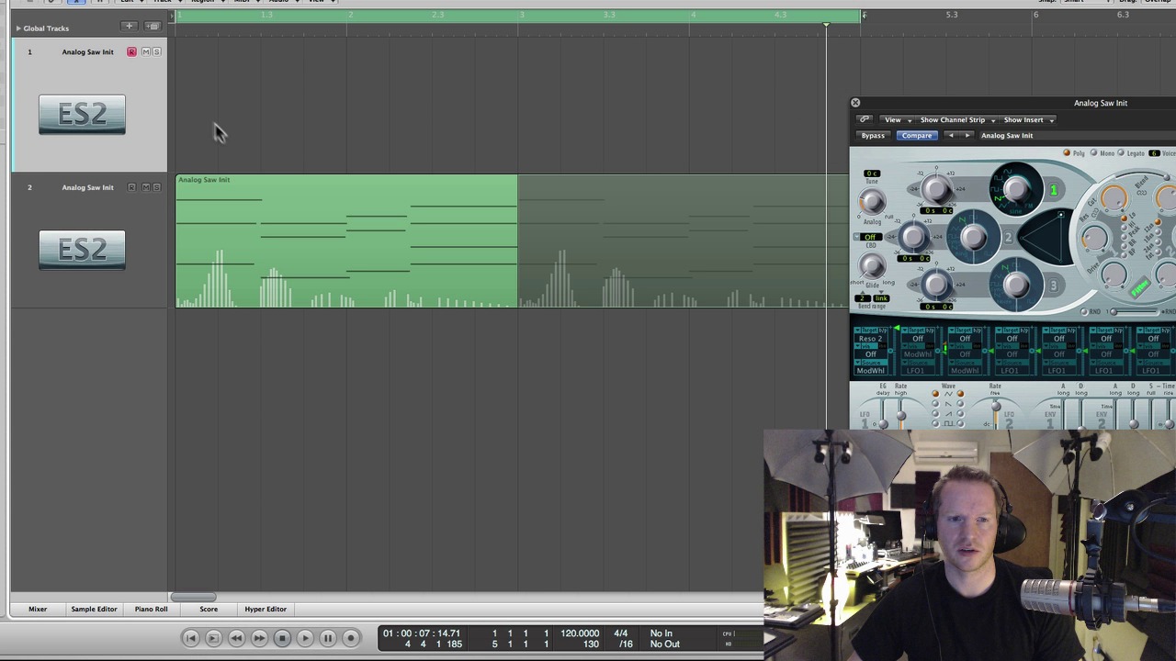This screenshot has height=661, width=1176.
Task: Click the filter Drive knob
Action: pyautogui.click(x=1114, y=273)
